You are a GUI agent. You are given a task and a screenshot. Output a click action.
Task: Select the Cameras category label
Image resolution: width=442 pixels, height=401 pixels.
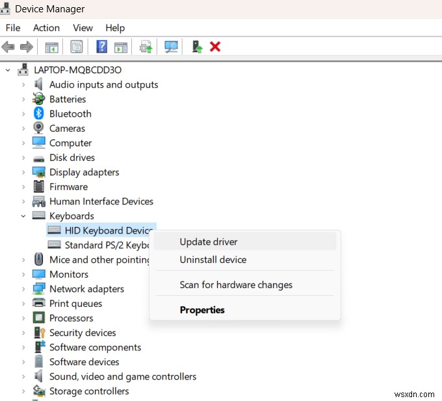tap(67, 128)
